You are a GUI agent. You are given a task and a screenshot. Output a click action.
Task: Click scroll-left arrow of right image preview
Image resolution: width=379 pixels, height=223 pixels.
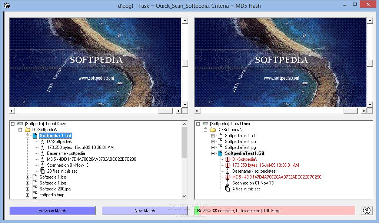click(x=197, y=111)
